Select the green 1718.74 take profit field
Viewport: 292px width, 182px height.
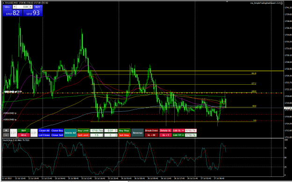(x=191, y=135)
